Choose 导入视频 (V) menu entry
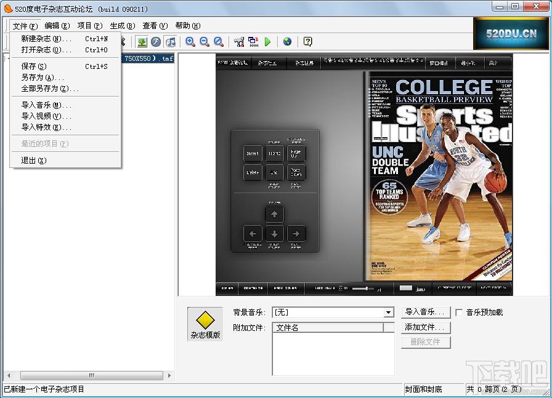The width and height of the screenshot is (552, 398). [65, 116]
